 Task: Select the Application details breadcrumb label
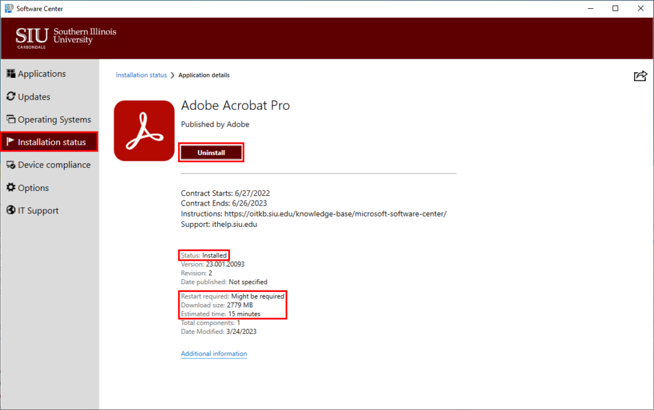click(203, 75)
